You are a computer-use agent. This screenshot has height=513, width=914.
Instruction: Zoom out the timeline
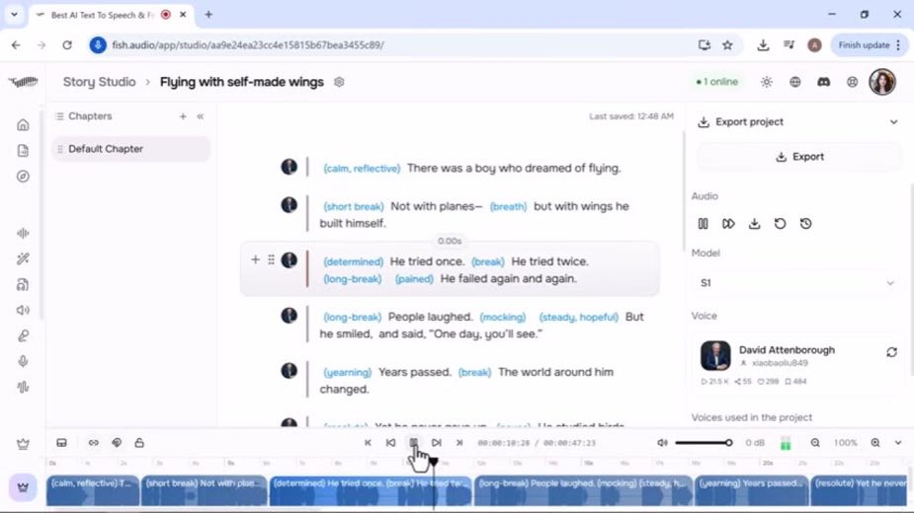point(815,443)
